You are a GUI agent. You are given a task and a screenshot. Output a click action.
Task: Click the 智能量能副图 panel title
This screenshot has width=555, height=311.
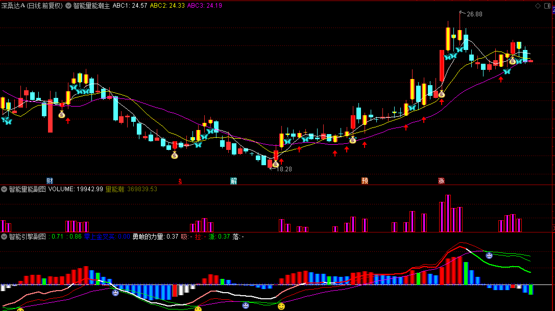tap(27, 189)
